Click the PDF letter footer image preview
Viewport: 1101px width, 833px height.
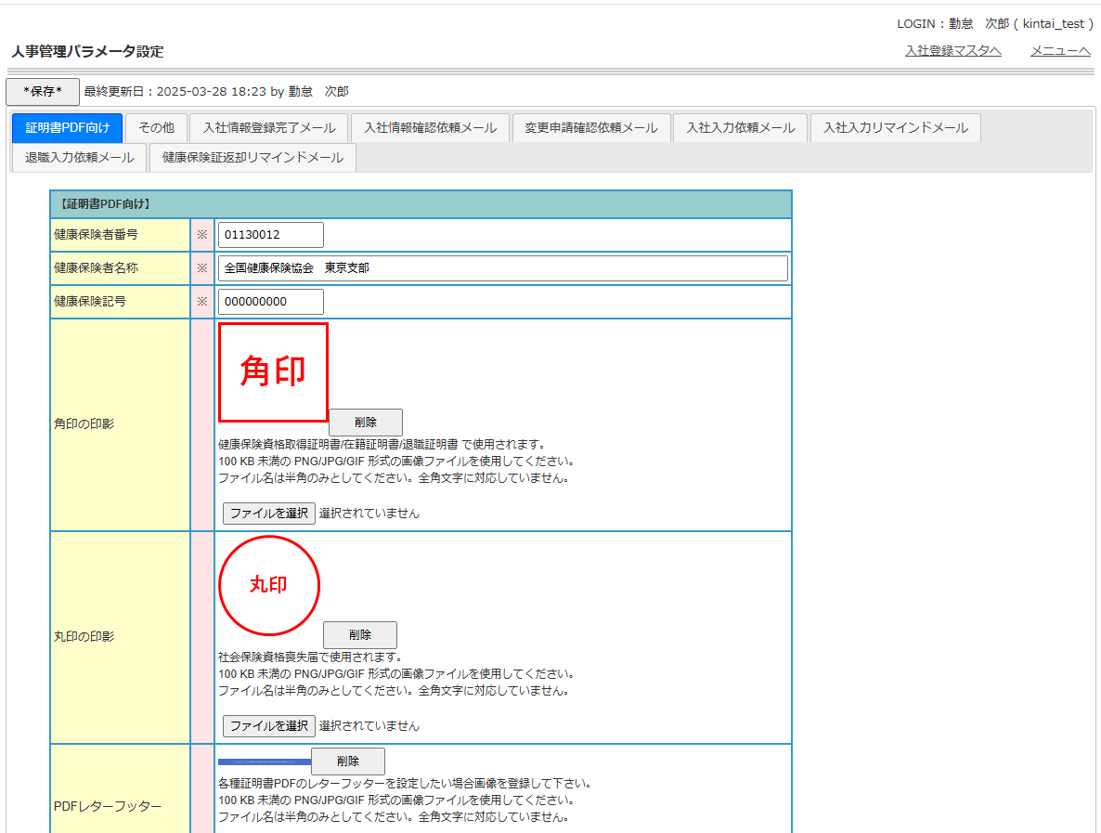coord(265,761)
